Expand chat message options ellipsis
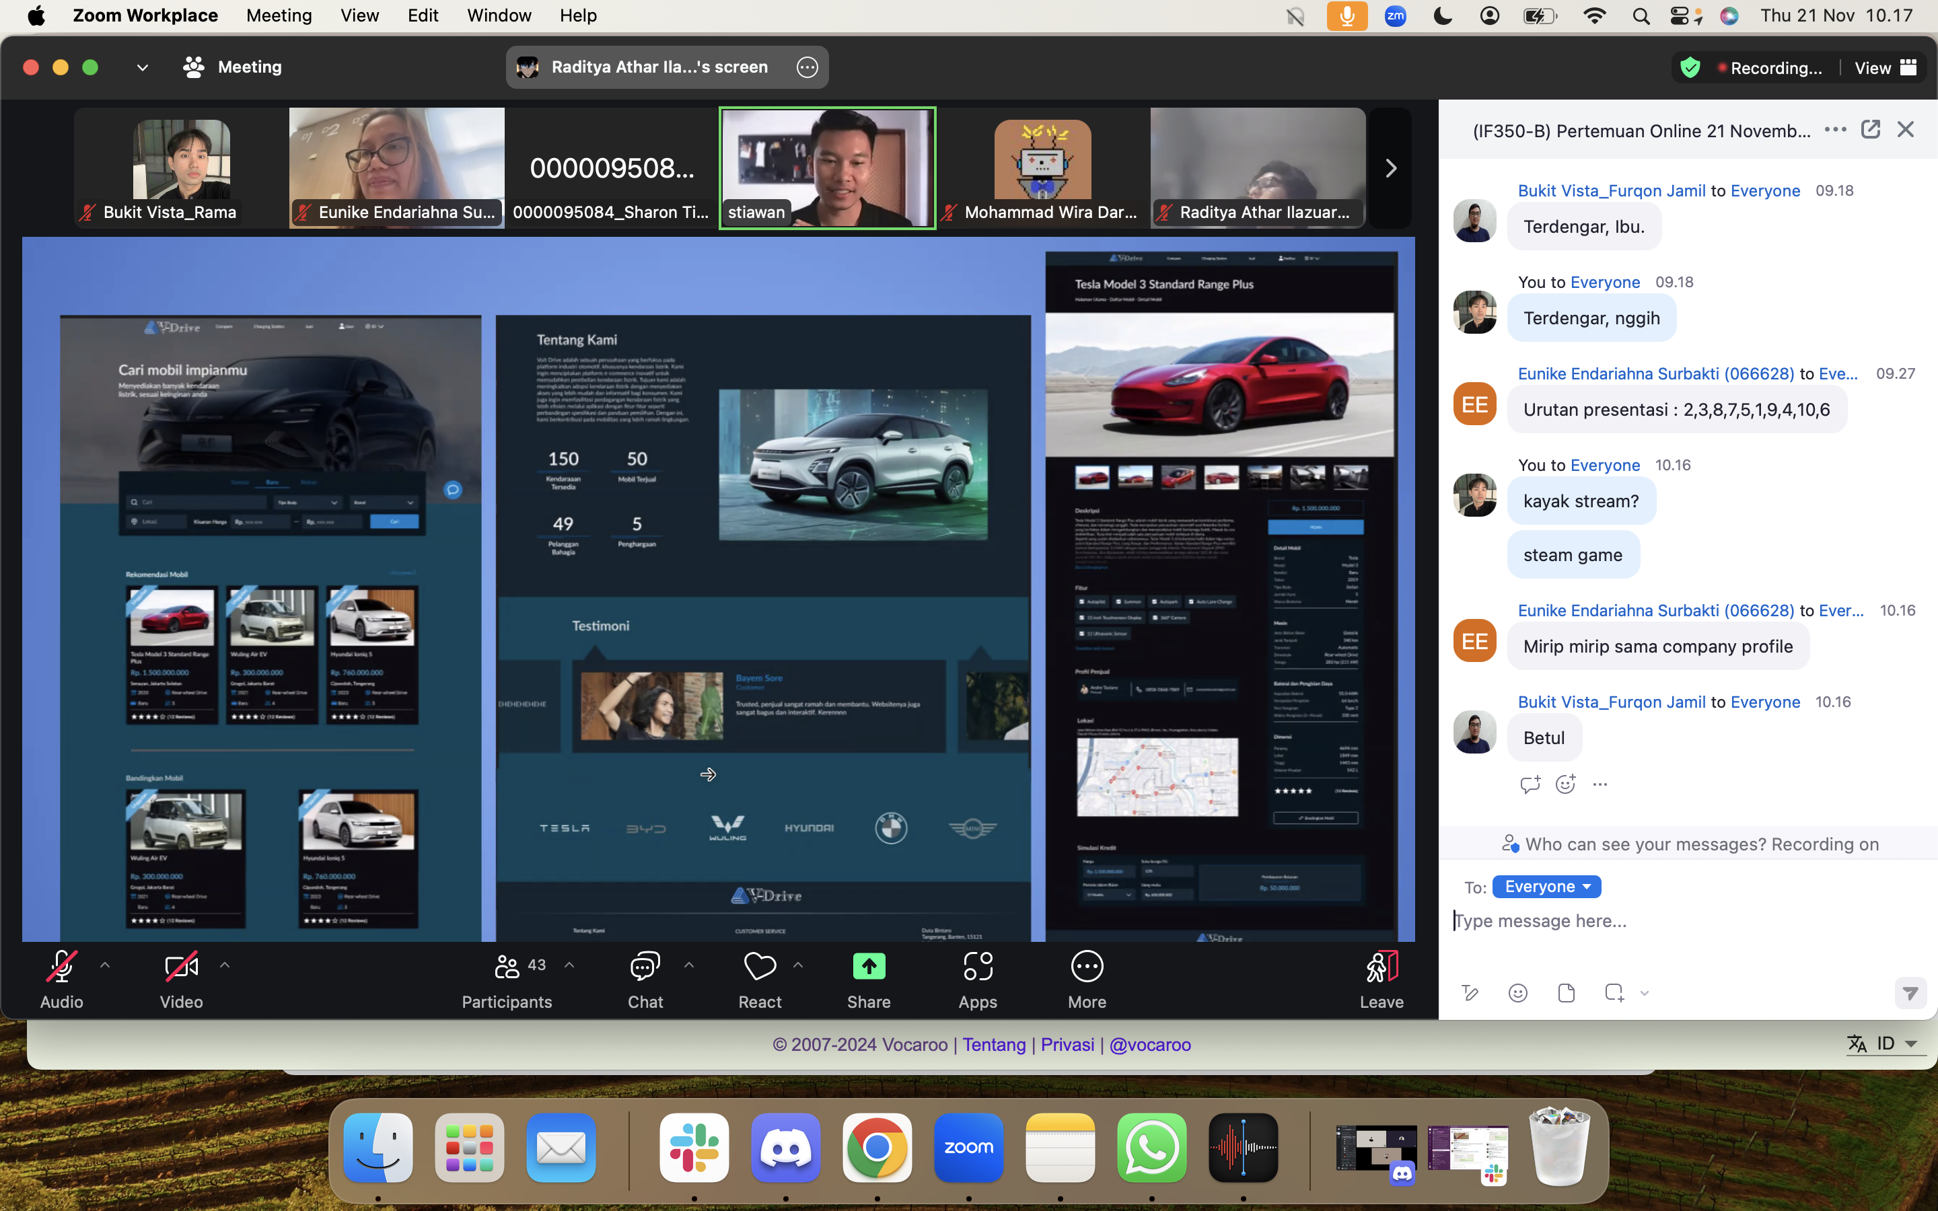 point(1600,784)
